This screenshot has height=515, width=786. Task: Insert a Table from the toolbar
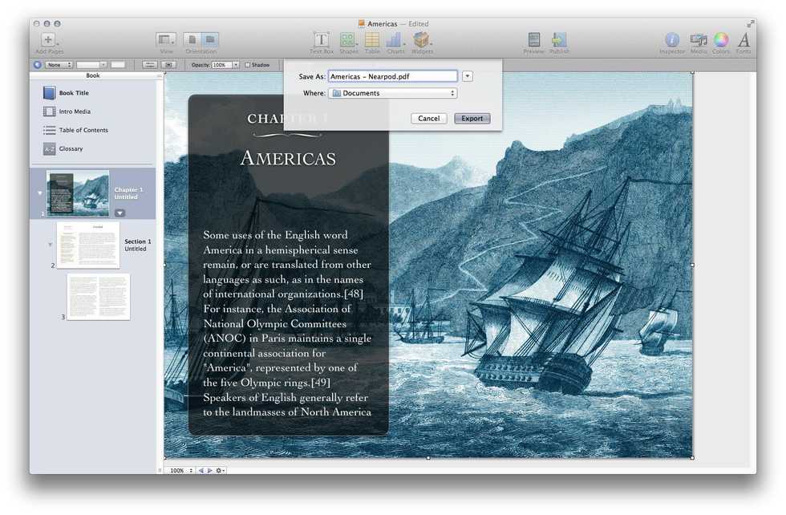coord(372,40)
